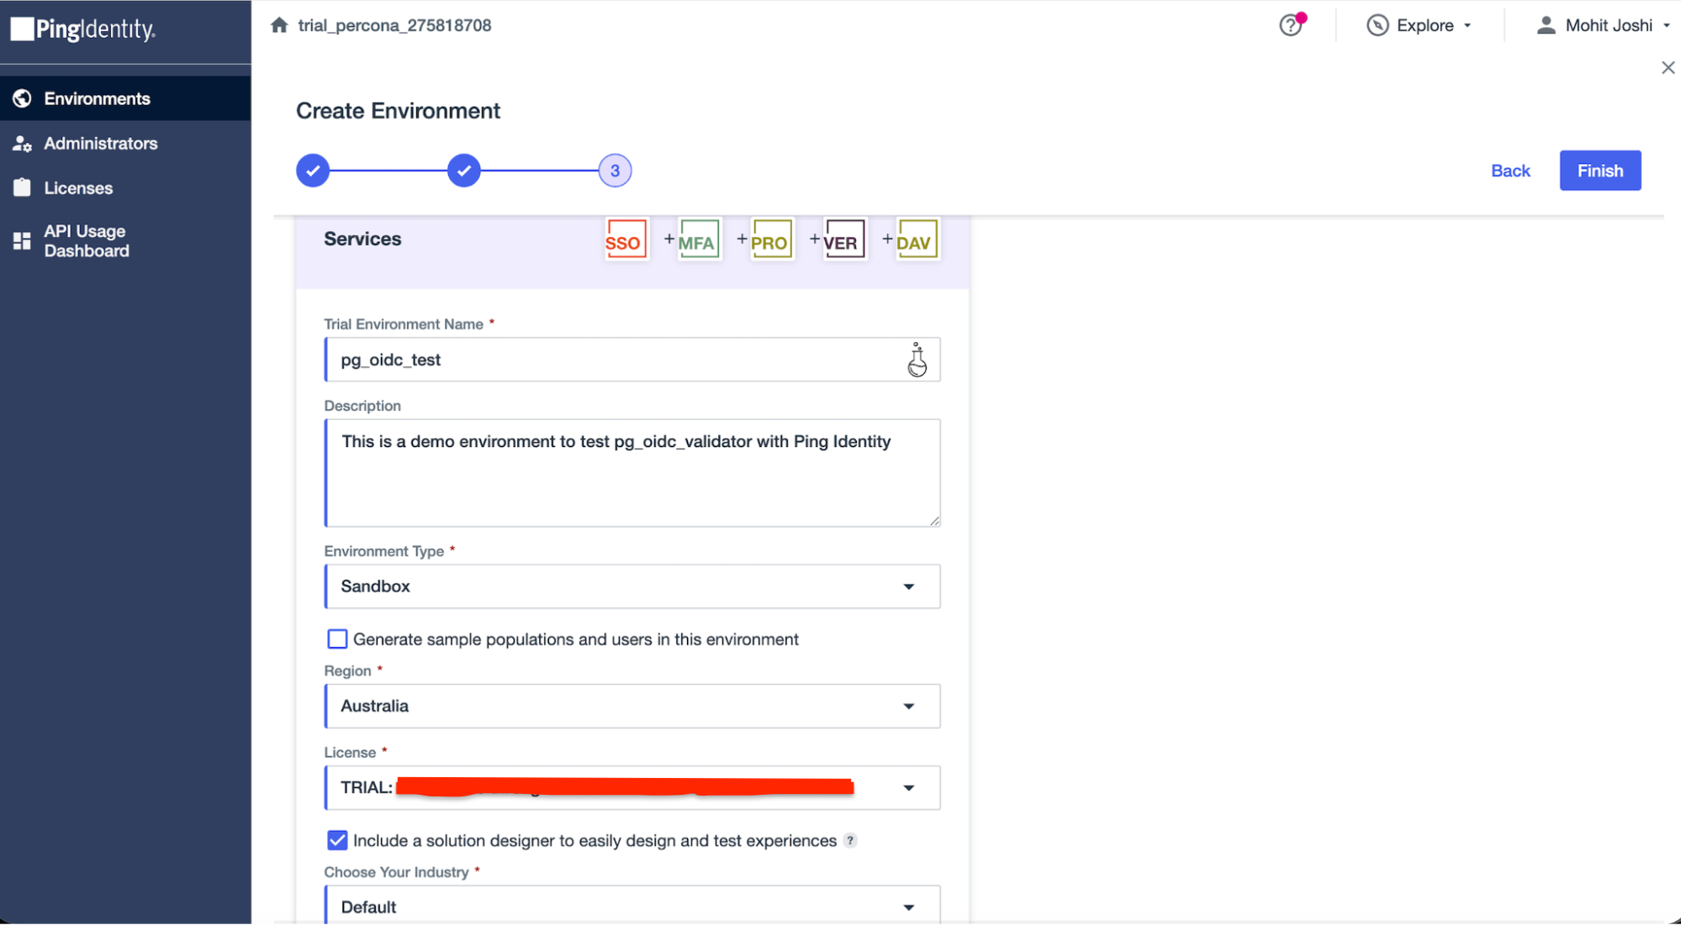Viewport: 1681px width, 925px height.
Task: Click the solution designer help tooltip icon
Action: (x=850, y=840)
